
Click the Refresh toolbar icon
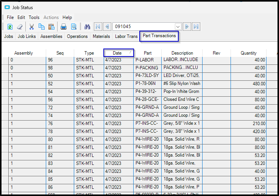[10, 27]
